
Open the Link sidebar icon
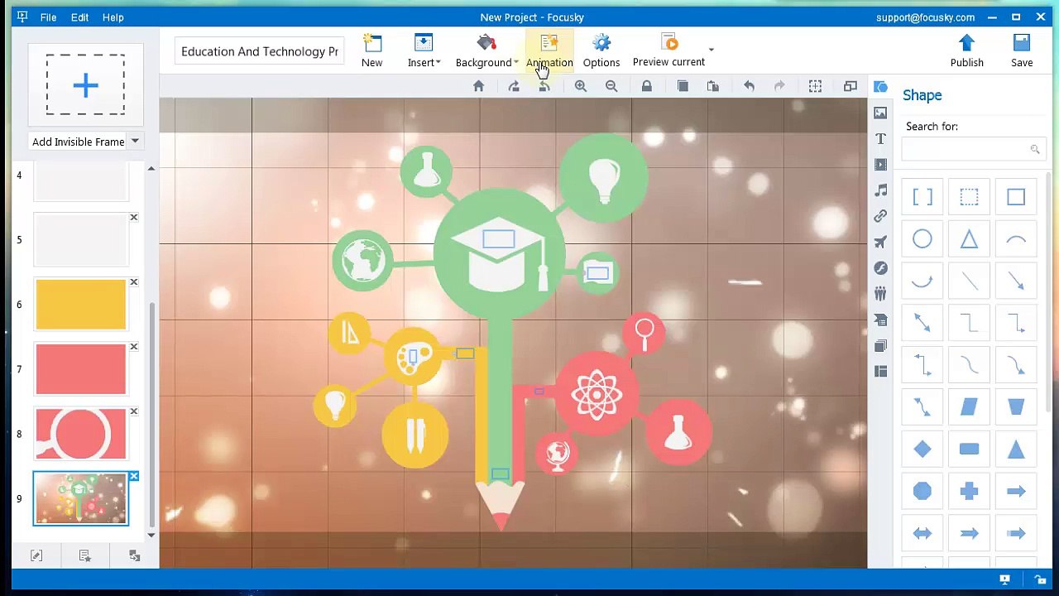[x=880, y=216]
